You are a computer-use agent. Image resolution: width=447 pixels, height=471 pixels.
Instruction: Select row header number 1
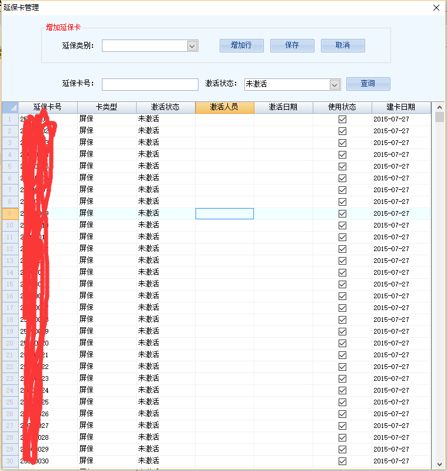click(x=10, y=119)
